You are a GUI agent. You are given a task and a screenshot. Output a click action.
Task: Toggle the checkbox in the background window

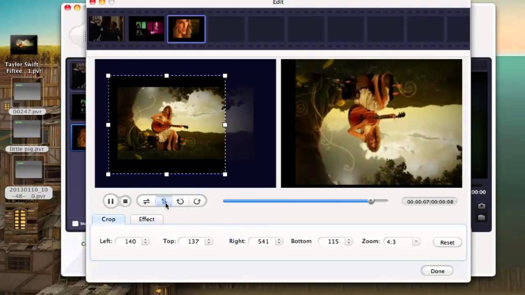pos(75,223)
